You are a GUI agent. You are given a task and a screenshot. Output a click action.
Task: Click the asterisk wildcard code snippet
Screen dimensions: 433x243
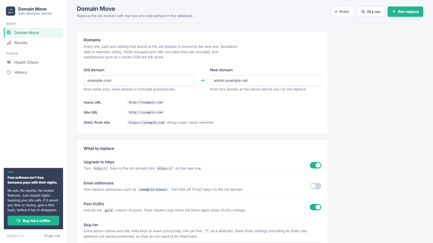click(207, 231)
